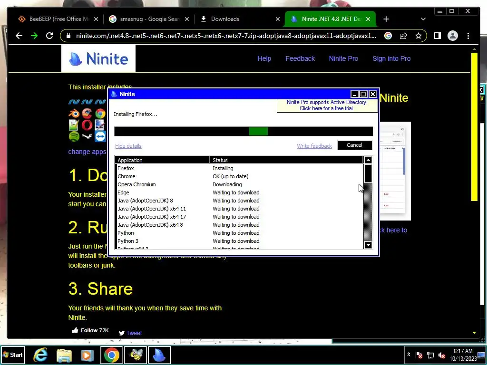Select Java (AdoptOpenJDK) x64 17 row
This screenshot has width=487, height=365.
[x=239, y=217]
